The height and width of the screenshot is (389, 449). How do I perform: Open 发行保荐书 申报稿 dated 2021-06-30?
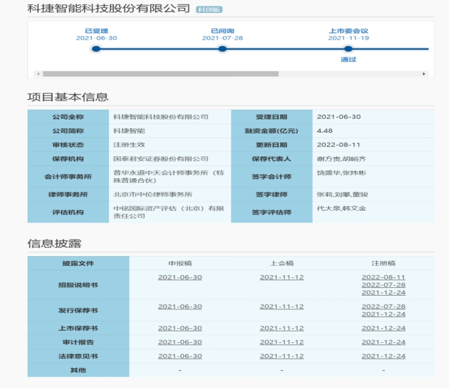coord(180,306)
